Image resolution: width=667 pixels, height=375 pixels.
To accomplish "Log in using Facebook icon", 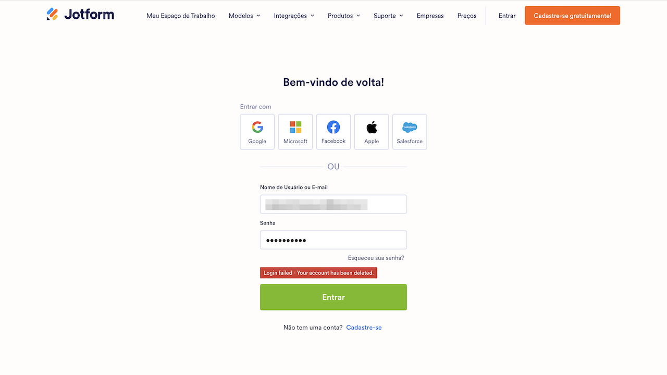I will coord(333,132).
